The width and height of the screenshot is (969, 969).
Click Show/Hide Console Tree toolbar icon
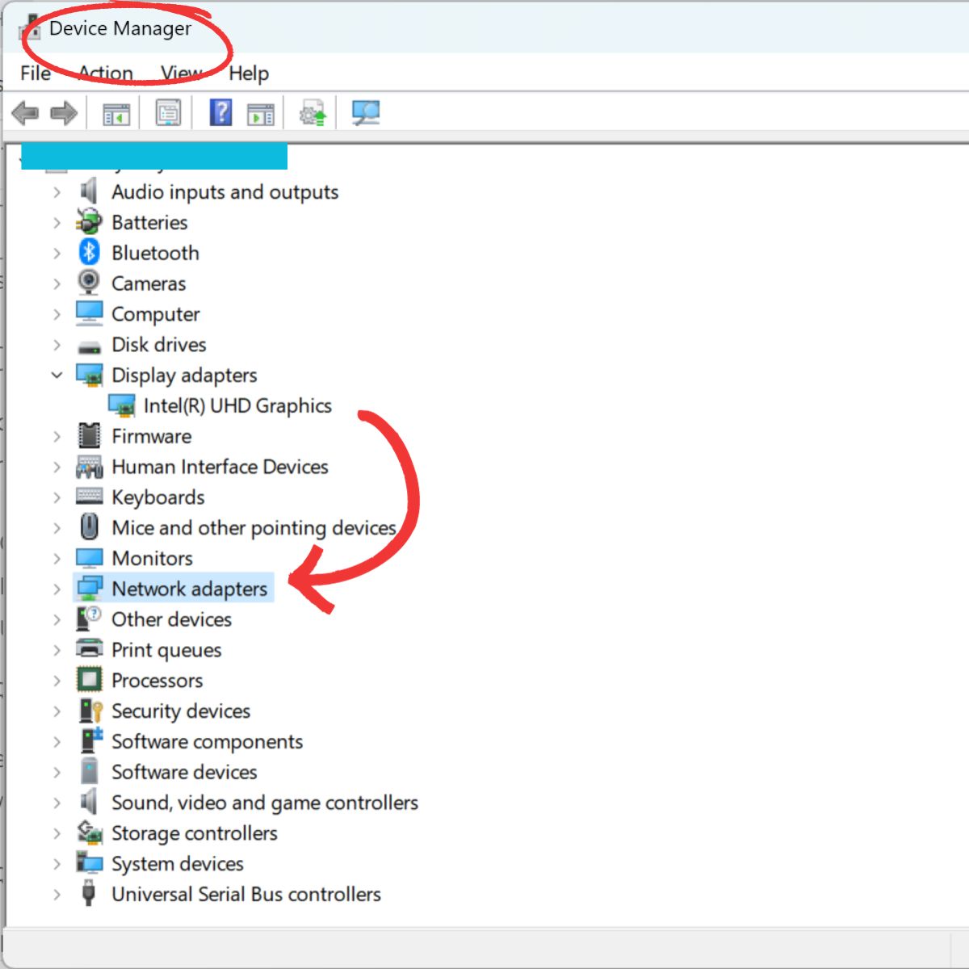pos(116,114)
